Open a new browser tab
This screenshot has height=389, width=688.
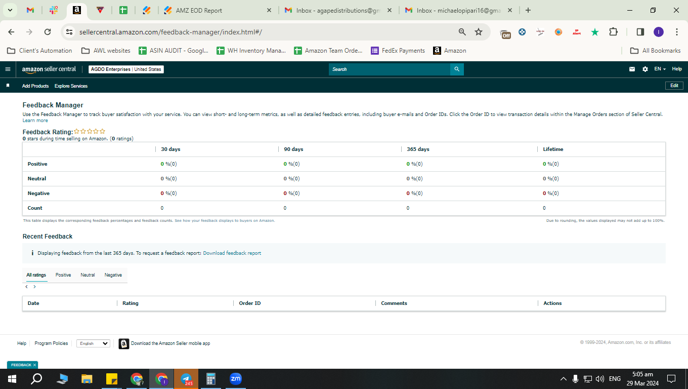pyautogui.click(x=528, y=10)
